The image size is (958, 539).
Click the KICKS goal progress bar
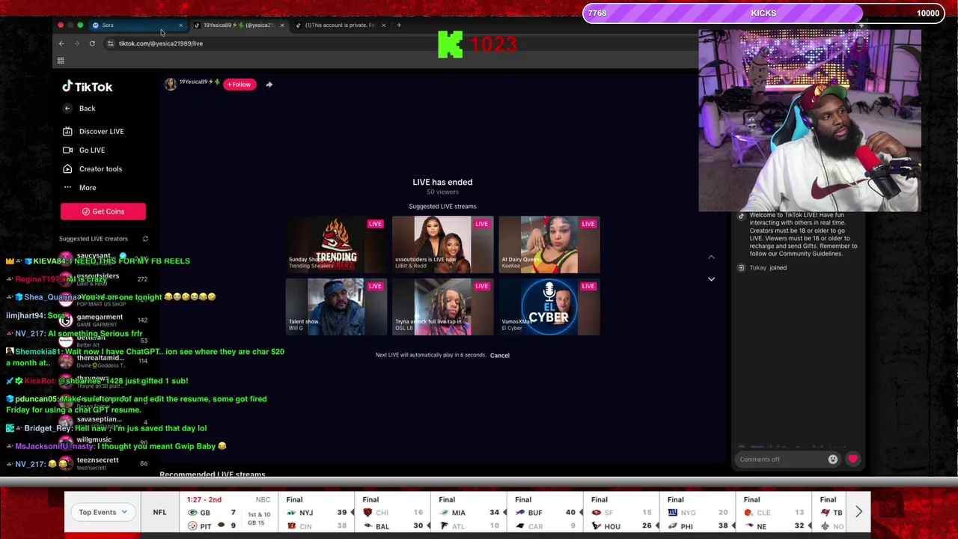point(763,13)
